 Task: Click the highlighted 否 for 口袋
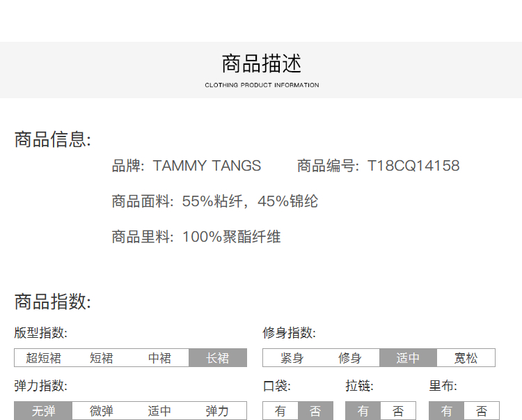tap(315, 411)
